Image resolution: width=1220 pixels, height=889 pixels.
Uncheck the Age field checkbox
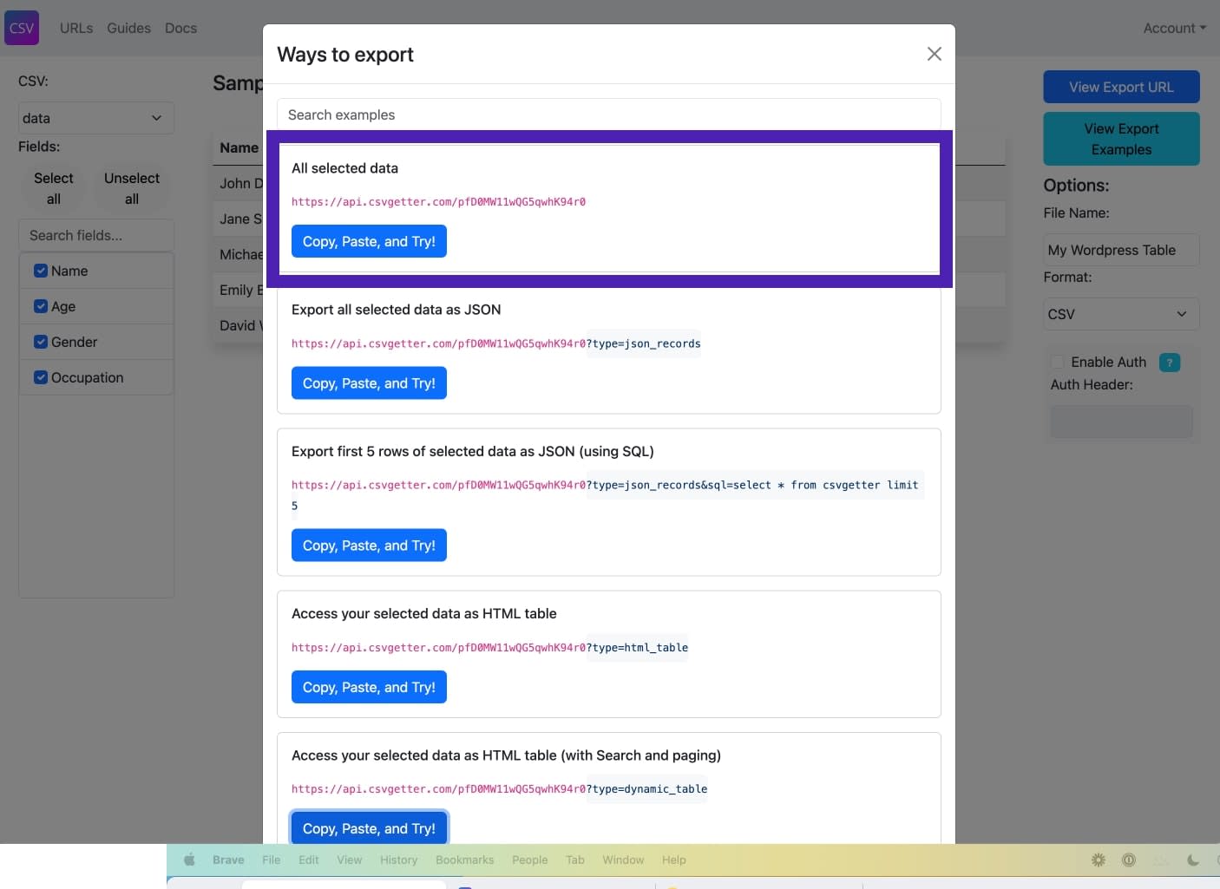coord(40,305)
